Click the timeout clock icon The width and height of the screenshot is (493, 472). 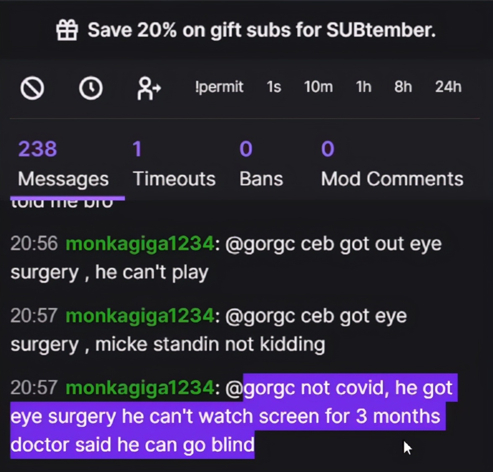91,88
